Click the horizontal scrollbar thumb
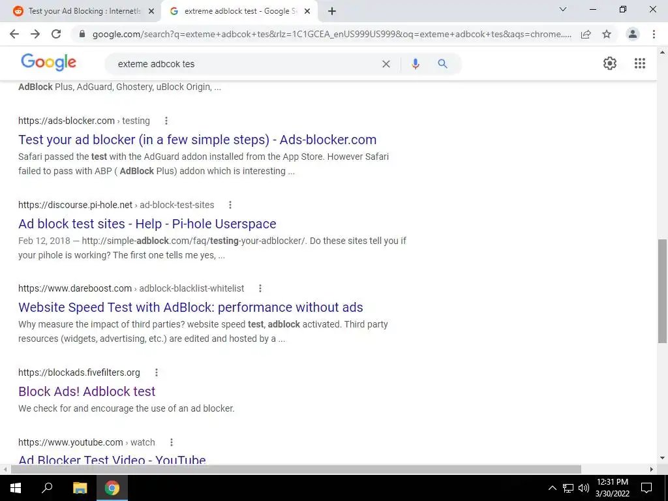This screenshot has height=501, width=668. [x=296, y=469]
